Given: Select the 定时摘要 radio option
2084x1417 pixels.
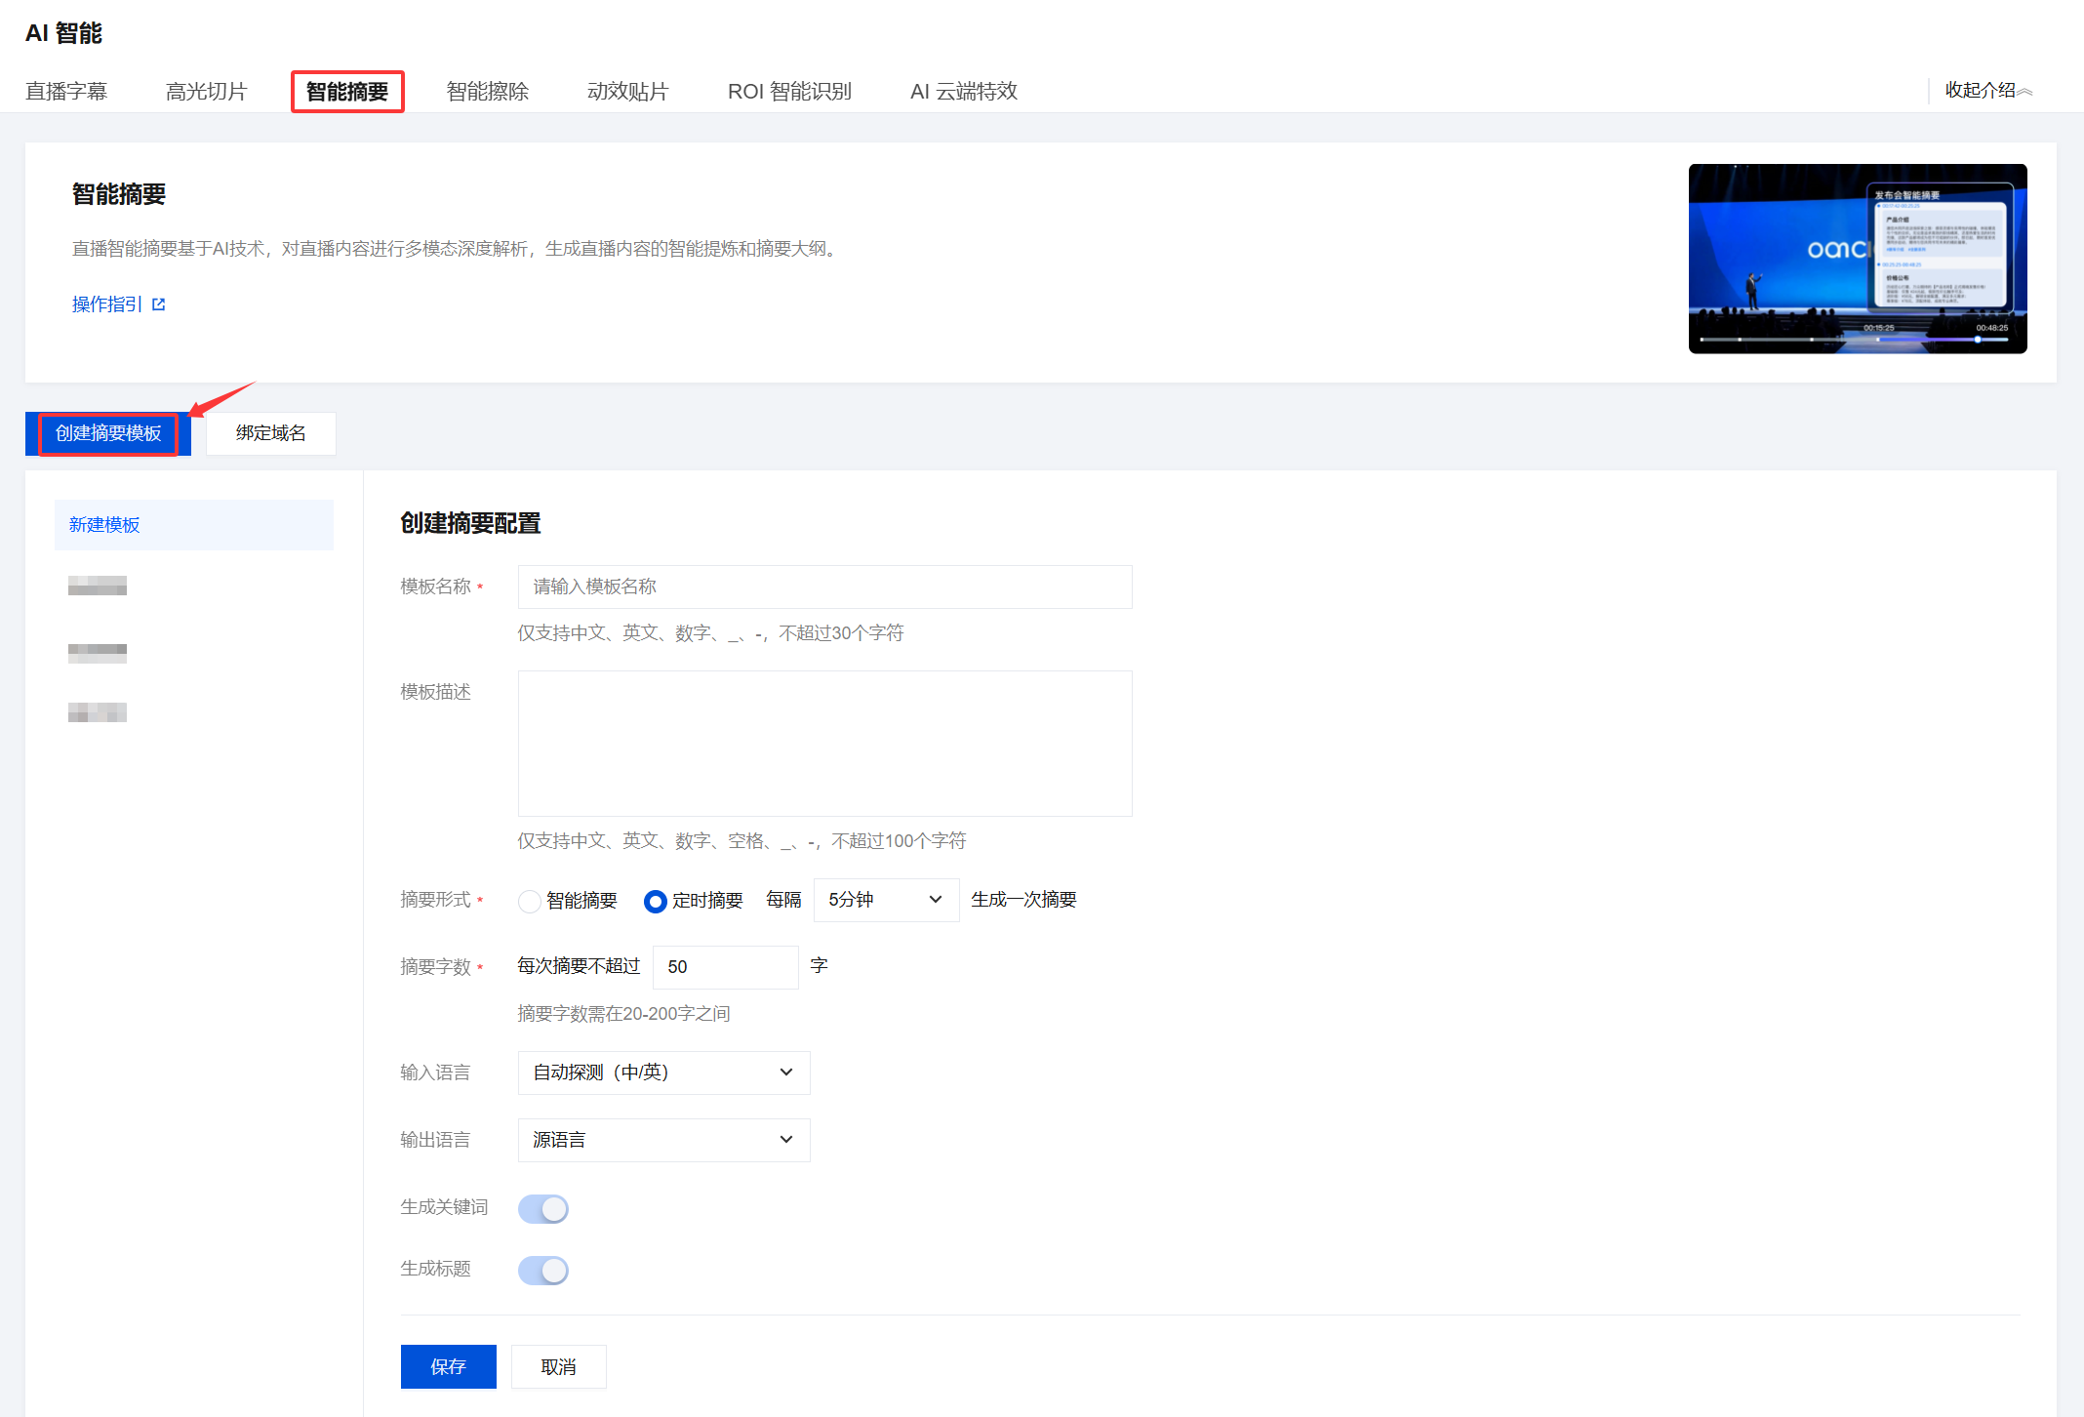Looking at the screenshot, I should point(656,901).
